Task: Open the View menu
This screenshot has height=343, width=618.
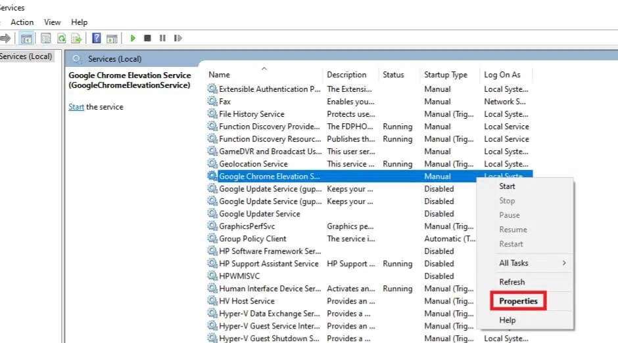Action: coord(53,22)
